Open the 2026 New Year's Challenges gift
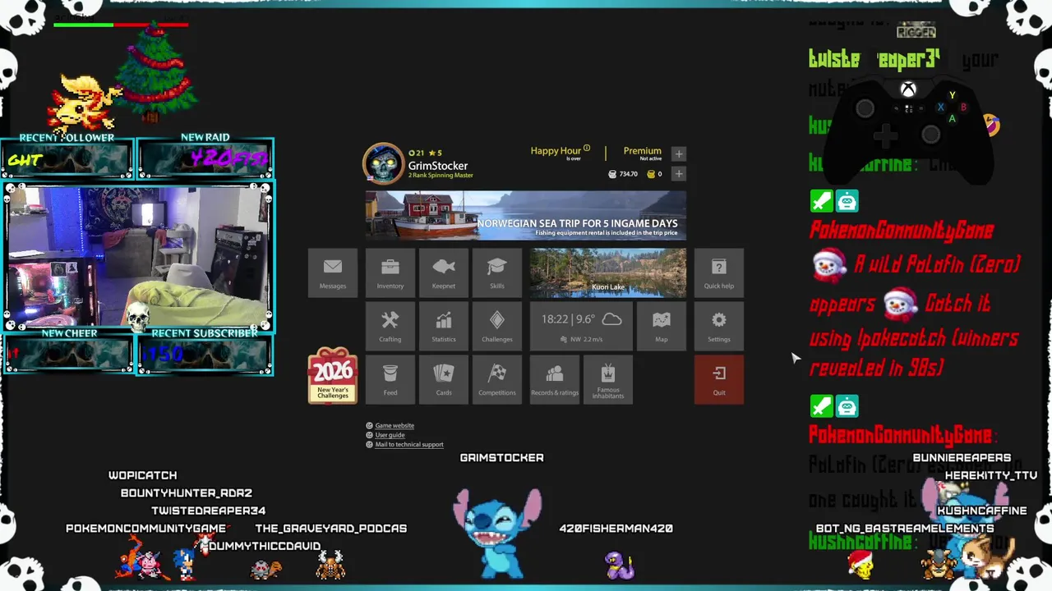The height and width of the screenshot is (591, 1052). [x=333, y=375]
